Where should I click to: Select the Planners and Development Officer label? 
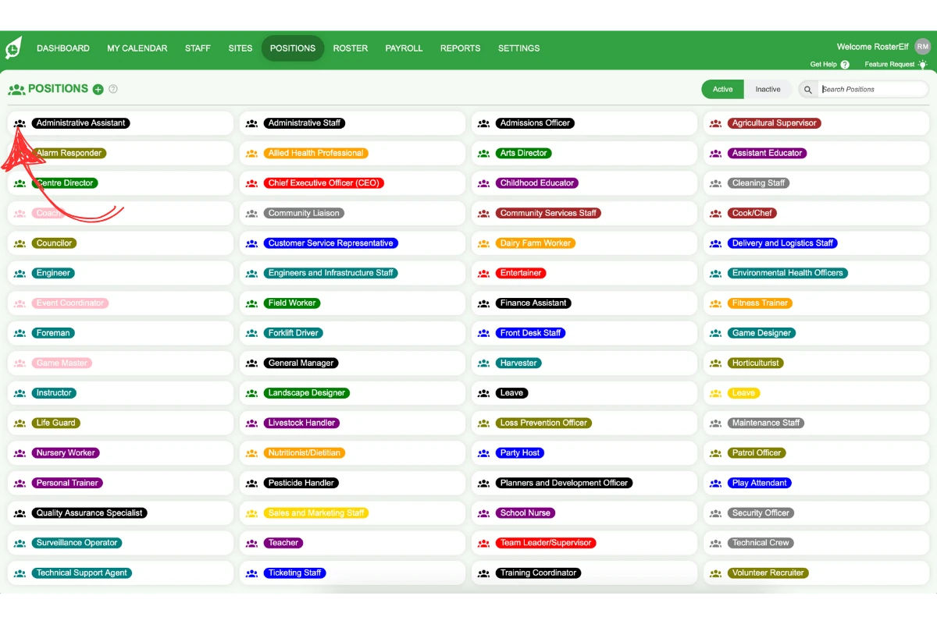tap(565, 484)
